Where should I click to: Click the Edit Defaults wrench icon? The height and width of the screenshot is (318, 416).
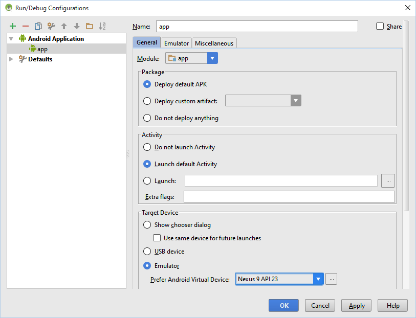tap(51, 26)
